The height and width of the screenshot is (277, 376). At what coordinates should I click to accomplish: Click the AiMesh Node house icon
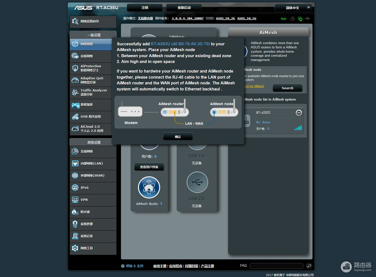(149, 187)
